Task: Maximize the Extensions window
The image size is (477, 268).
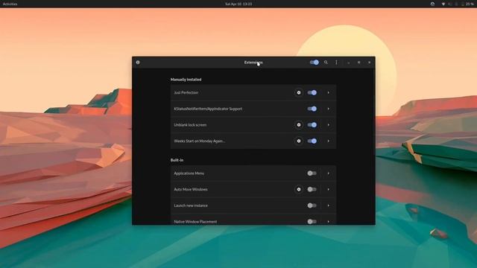Action: pyautogui.click(x=359, y=63)
